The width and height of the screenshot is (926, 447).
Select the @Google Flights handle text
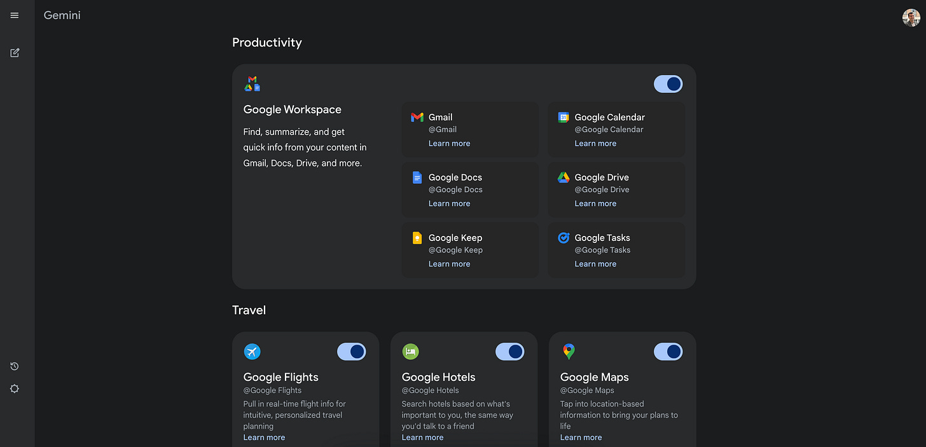click(x=273, y=391)
